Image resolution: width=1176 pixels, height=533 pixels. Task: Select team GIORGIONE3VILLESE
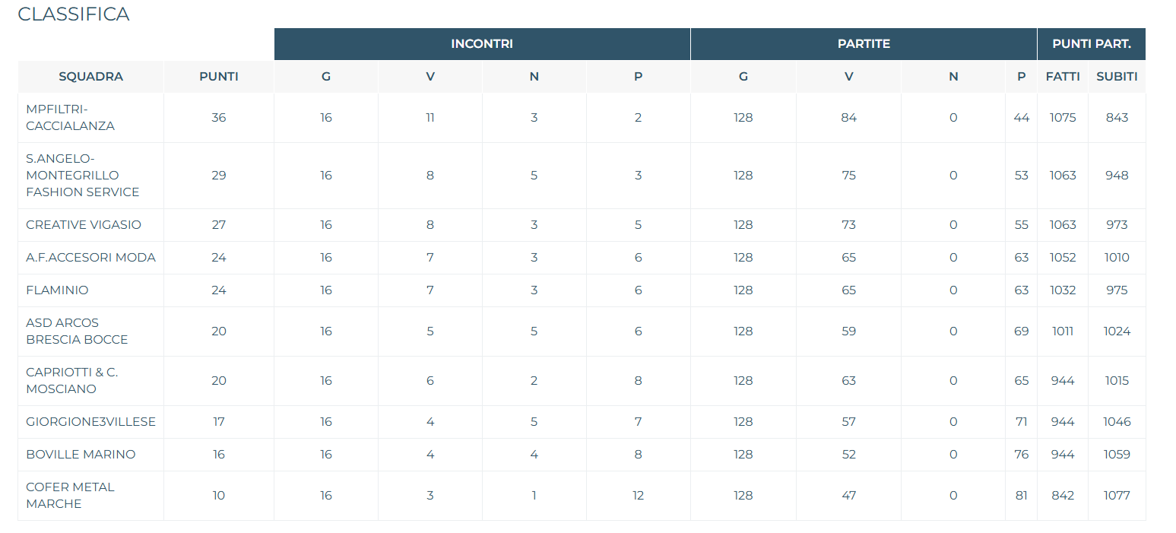pyautogui.click(x=90, y=422)
